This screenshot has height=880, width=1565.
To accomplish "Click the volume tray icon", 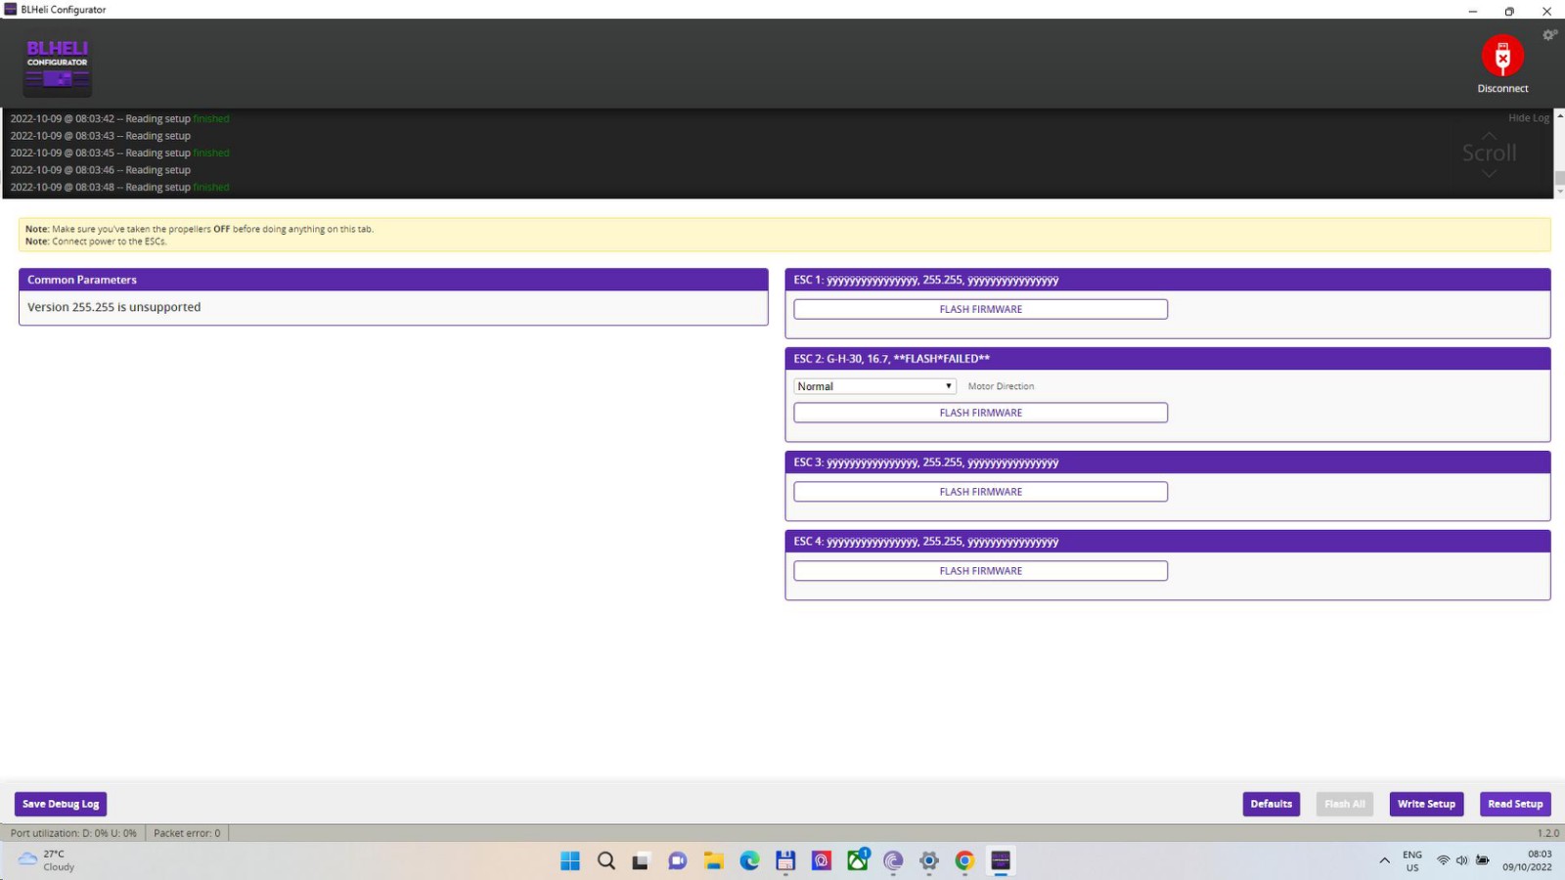I will (x=1461, y=860).
